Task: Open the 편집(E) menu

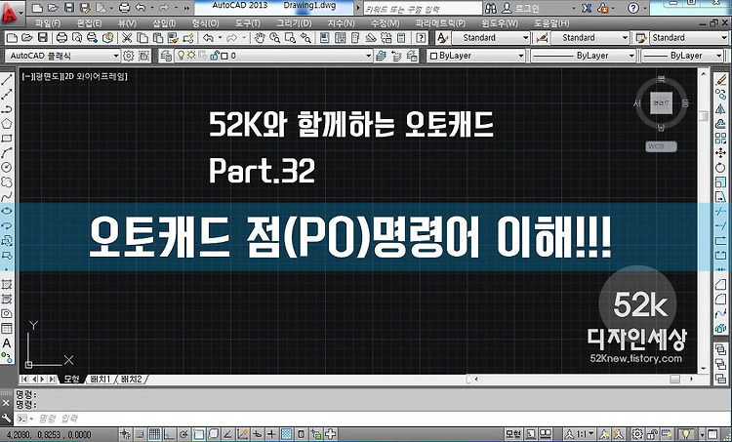Action: [89, 22]
